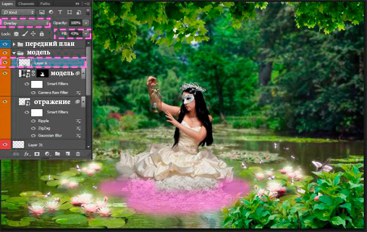Image resolution: width=367 pixels, height=232 pixels.
Task: Click smart filter indicator on модель layer
Action: [x=78, y=73]
